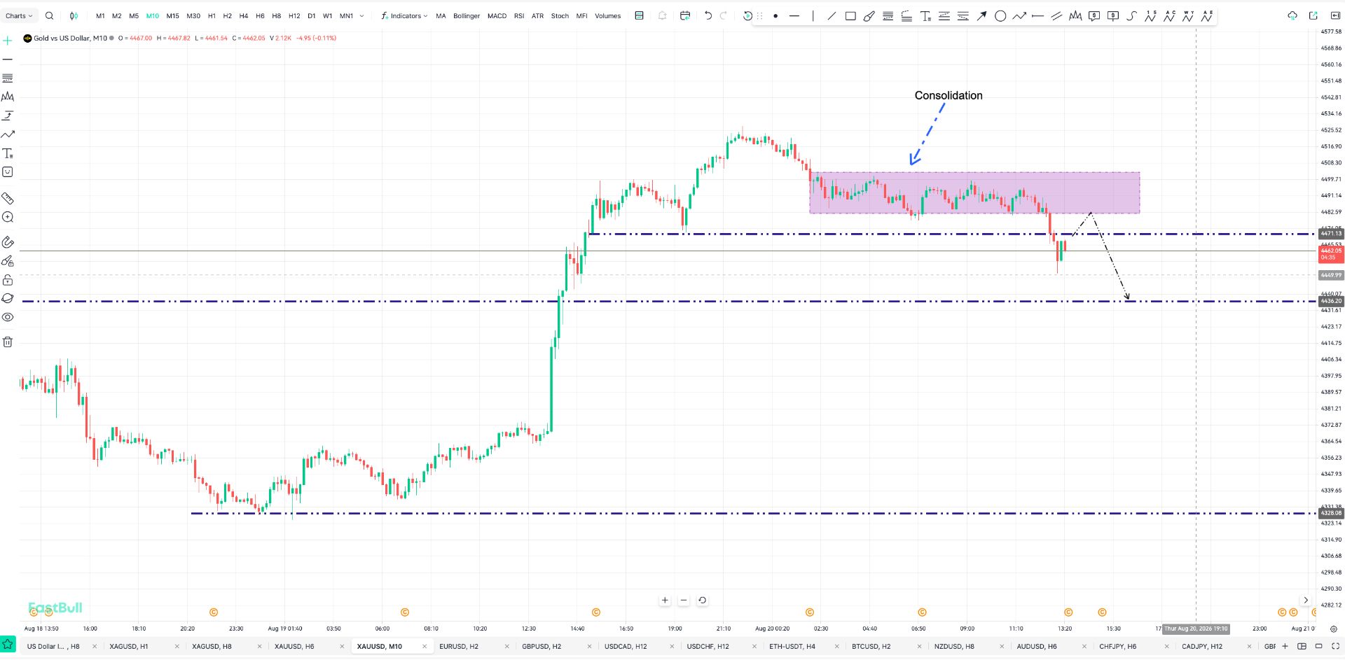This screenshot has height=660, width=1345.
Task: Open Fibonacci tools in left sidebar
Action: pos(8,78)
